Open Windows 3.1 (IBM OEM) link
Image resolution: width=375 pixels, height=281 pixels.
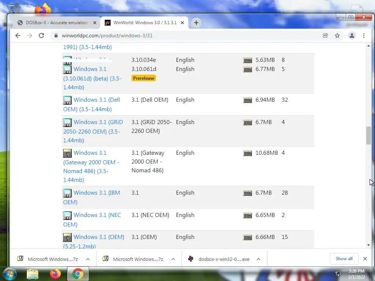coord(92,197)
